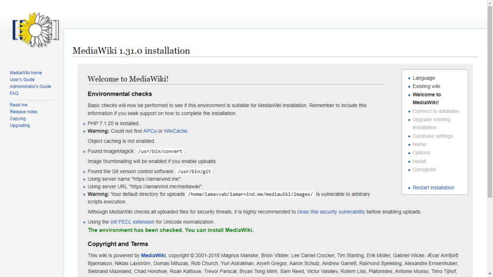Select the Existing wiki step
The height and width of the screenshot is (277, 493).
tap(427, 86)
